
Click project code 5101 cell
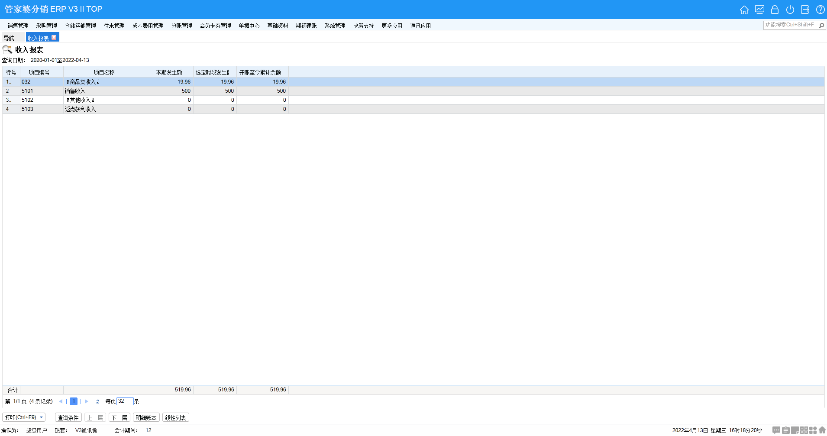42,91
